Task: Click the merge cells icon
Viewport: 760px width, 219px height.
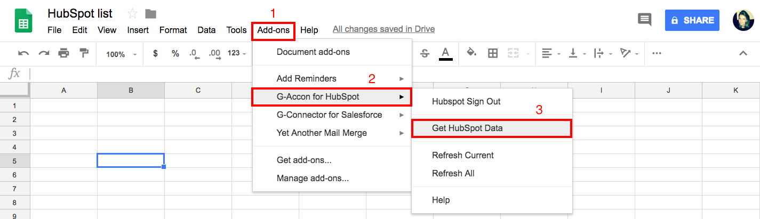Action: 513,53
